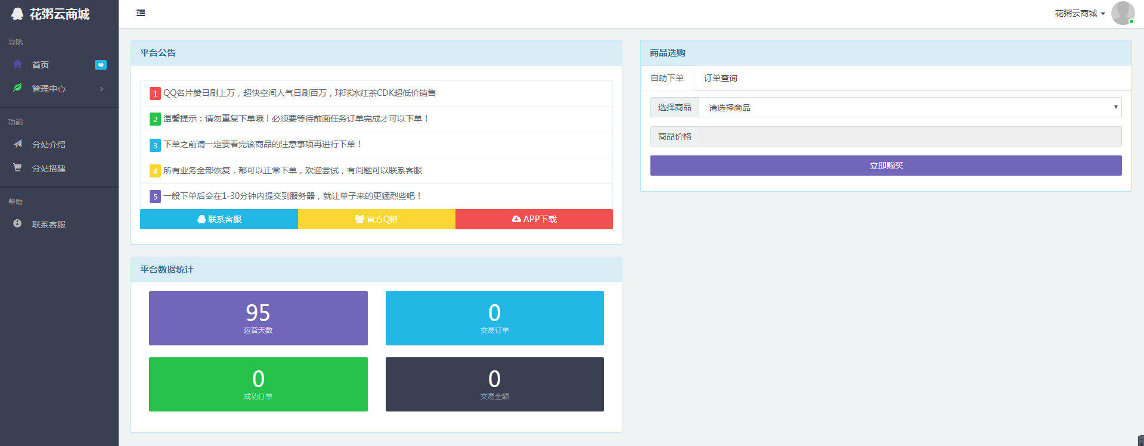Viewport: 1144px width, 446px height.
Task: Click the purple 运营天数 statistics tile
Action: (x=258, y=318)
